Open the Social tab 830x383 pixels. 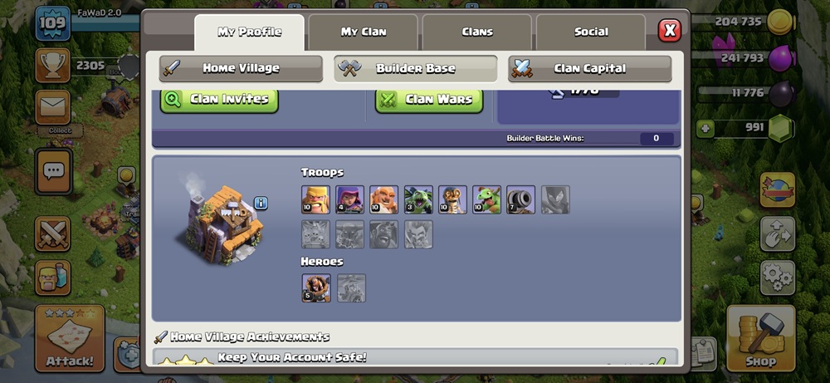(591, 32)
